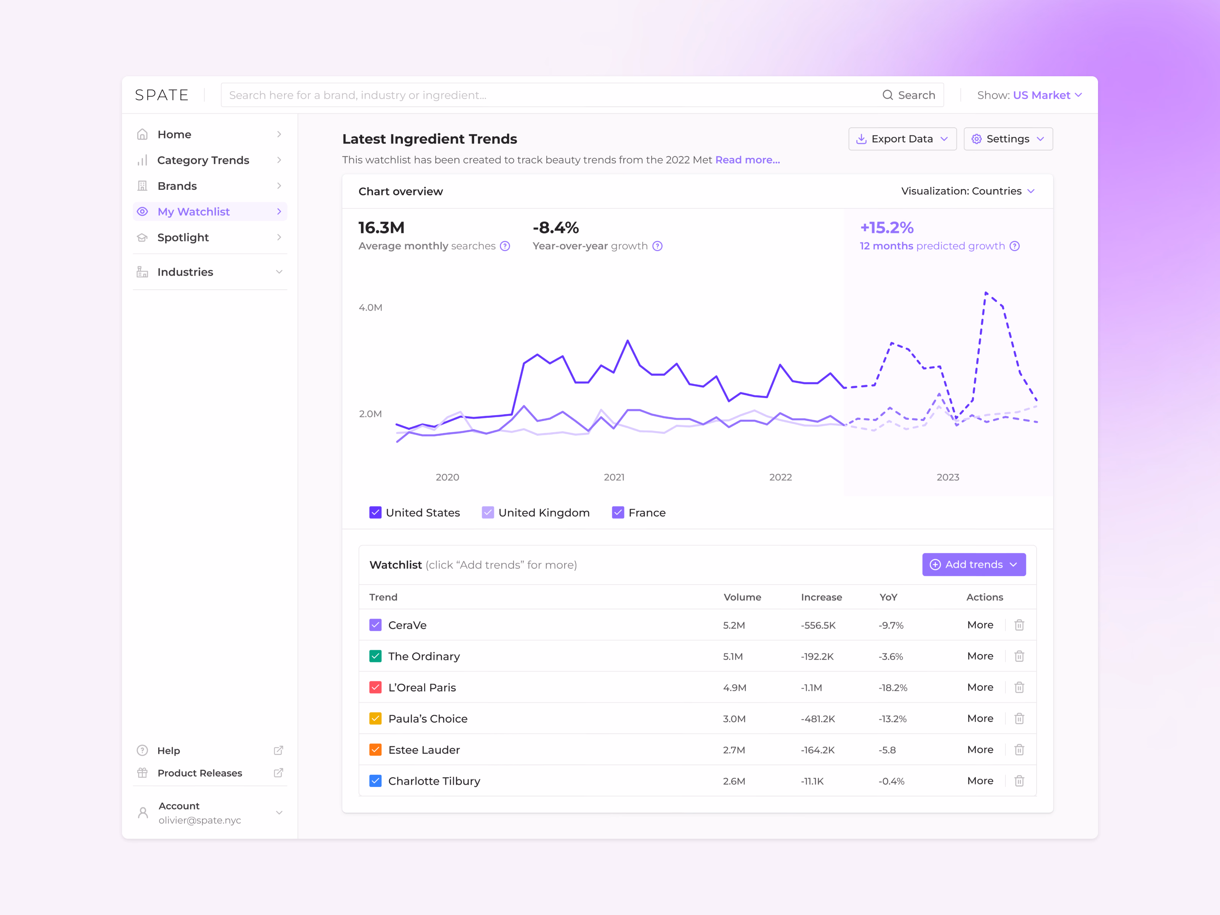Open the Export Data dropdown

(902, 139)
